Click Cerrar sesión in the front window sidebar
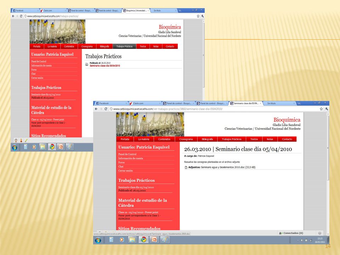The image size is (340, 255). [x=125, y=171]
